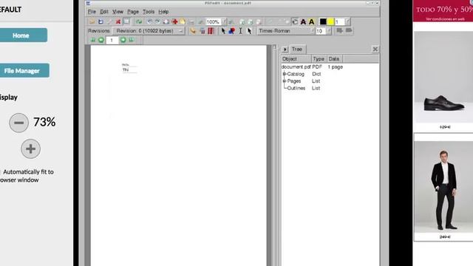This screenshot has height=266, width=473.
Task: Click the yellow hand toolbar icon
Action: click(x=183, y=21)
